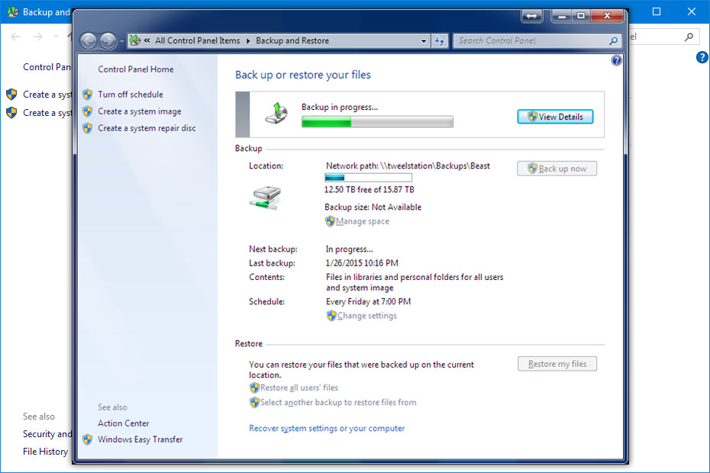Click the background window's title bar icon

point(13,11)
